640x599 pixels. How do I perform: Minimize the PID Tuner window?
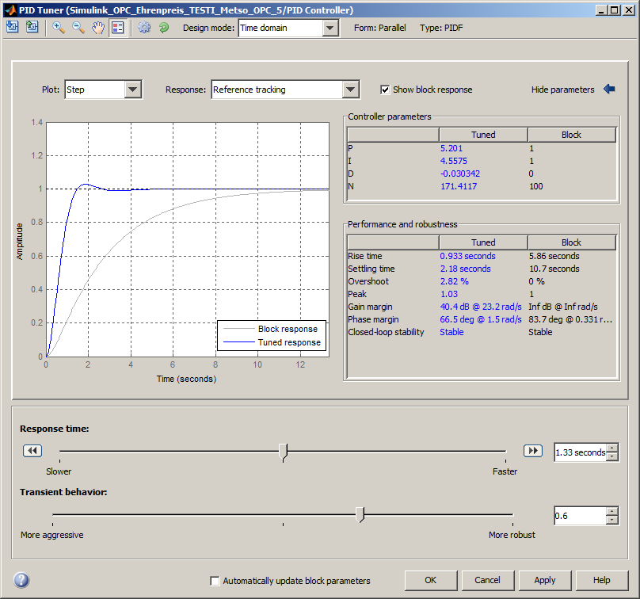coord(601,10)
